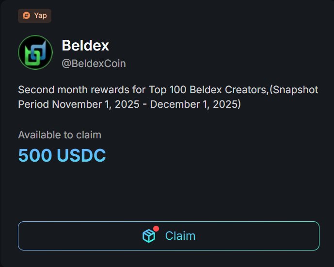Click the 500 USDC reward amount
Screen dimensions: 334x267
62,155
